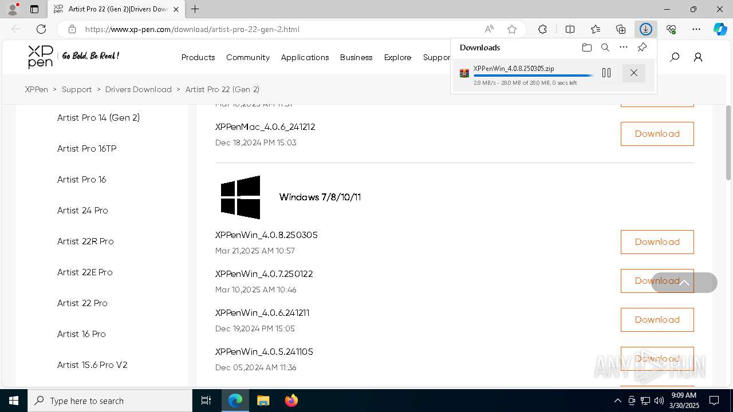
Task: Click the XPPenWin_4.0.7.250122 file name
Action: 264,274
